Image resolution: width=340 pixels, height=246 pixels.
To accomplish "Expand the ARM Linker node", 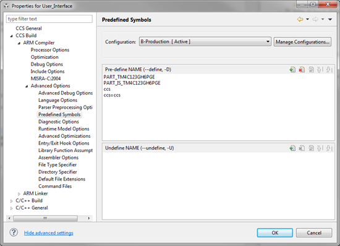I will coord(19,193).
